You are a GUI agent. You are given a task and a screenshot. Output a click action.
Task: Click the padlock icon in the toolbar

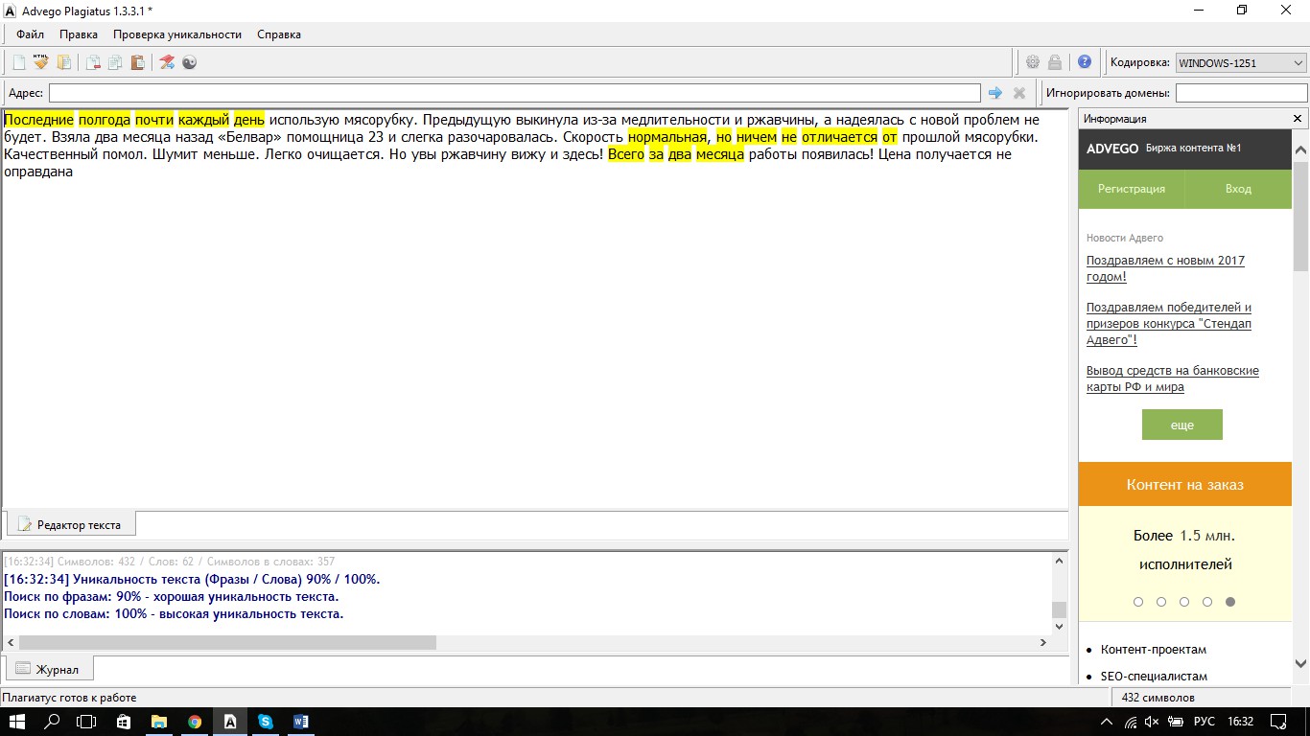pyautogui.click(x=1055, y=62)
